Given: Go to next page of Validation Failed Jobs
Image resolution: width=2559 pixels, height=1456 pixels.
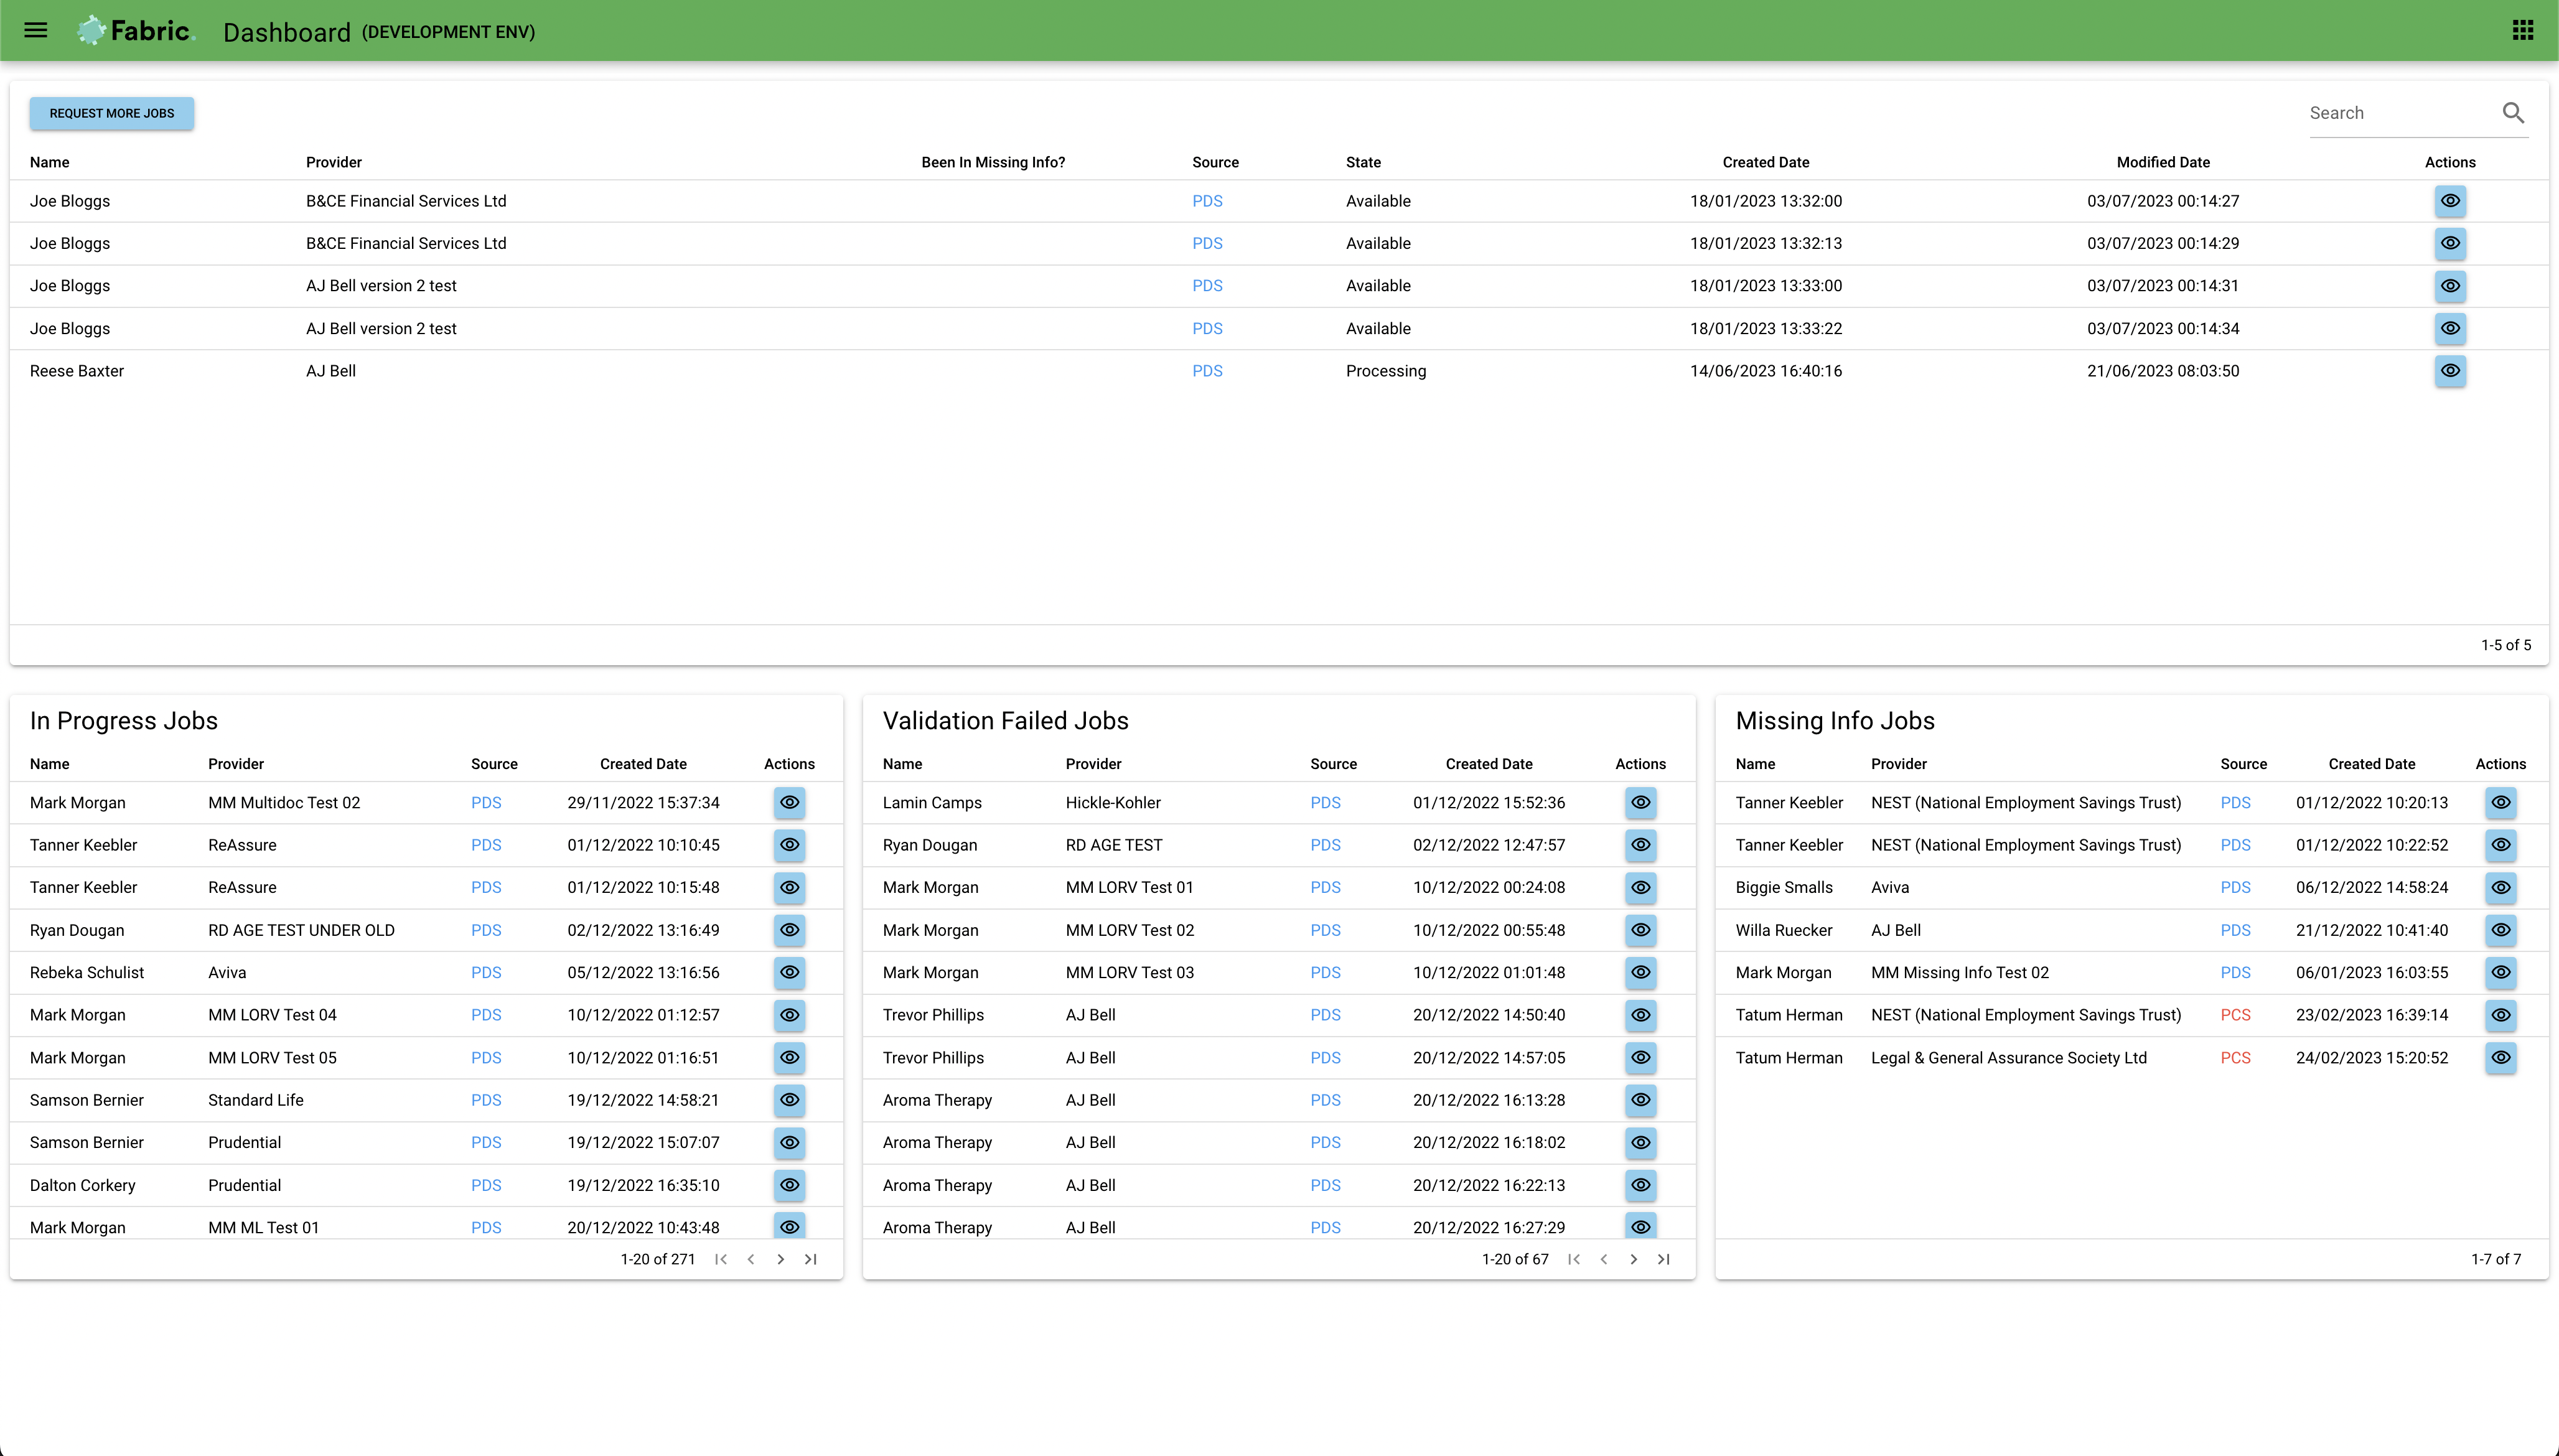Looking at the screenshot, I should 1634,1259.
